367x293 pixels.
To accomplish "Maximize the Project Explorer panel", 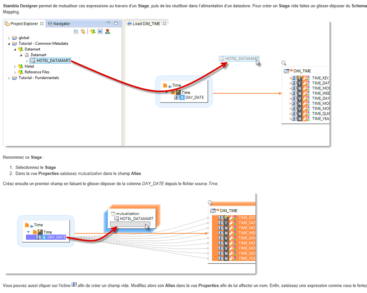I will tap(116, 23).
